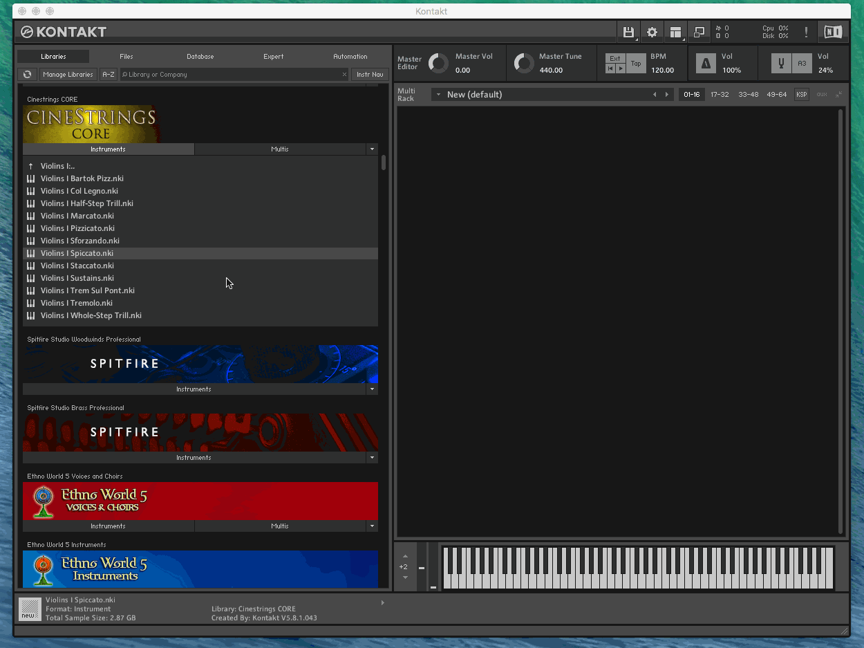Screen dimensions: 864x648
Task: Open Ethno World 5 Voices options dropdown
Action: [x=372, y=526]
